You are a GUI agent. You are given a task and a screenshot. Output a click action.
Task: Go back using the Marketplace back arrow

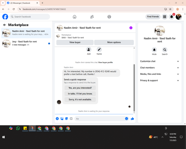[x=4, y=25]
